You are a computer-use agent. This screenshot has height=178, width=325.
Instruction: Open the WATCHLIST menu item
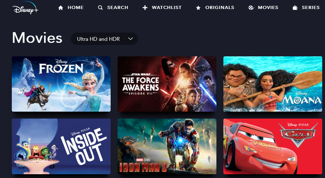tap(166, 8)
